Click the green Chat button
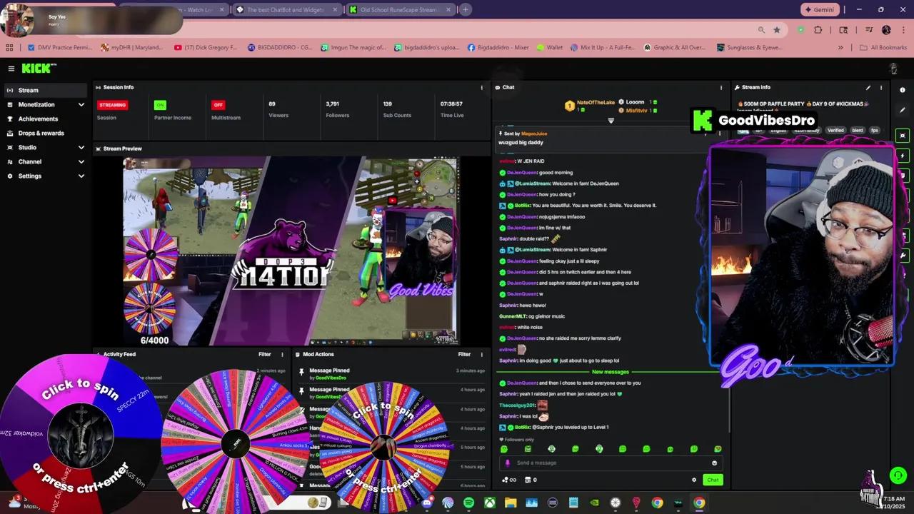 coord(712,480)
